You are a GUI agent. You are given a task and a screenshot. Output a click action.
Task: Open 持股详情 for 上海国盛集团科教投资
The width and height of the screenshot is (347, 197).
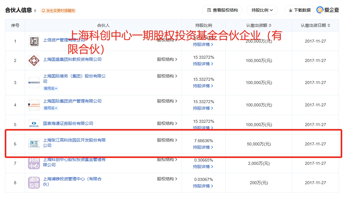tap(203, 64)
